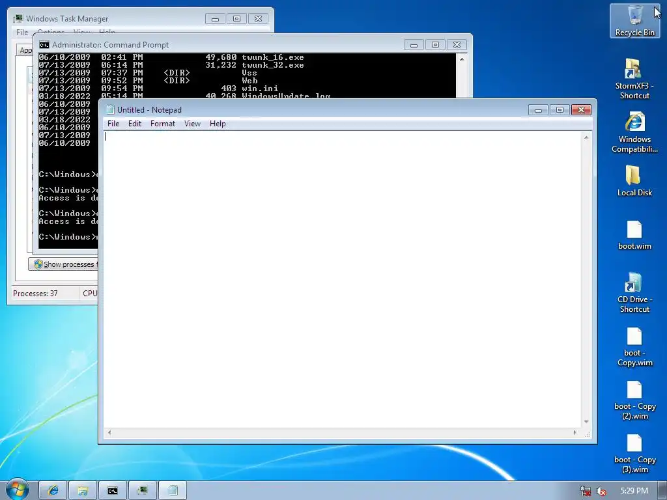Screen dimensions: 667x500
Task: Maximize the Command Prompt window
Action: pos(435,45)
